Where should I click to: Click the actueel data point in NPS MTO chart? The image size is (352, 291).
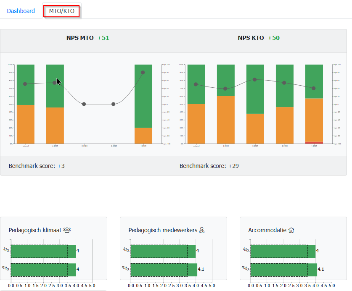pos(25,84)
